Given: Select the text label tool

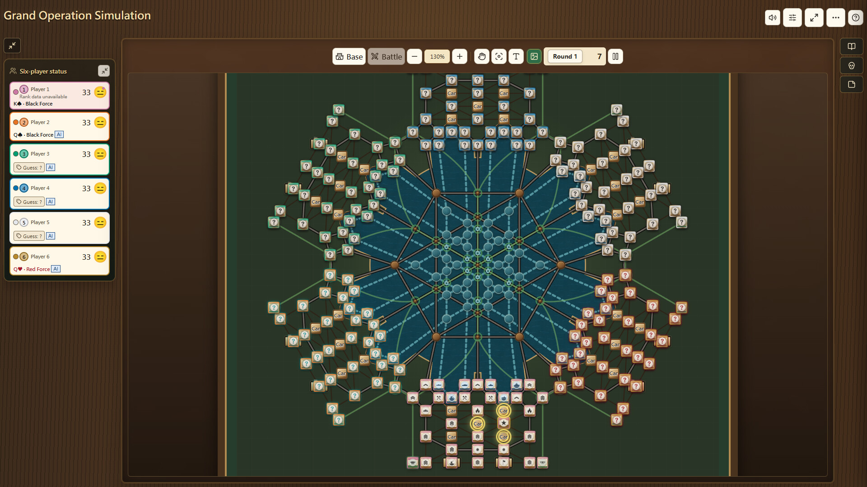Looking at the screenshot, I should tap(516, 56).
